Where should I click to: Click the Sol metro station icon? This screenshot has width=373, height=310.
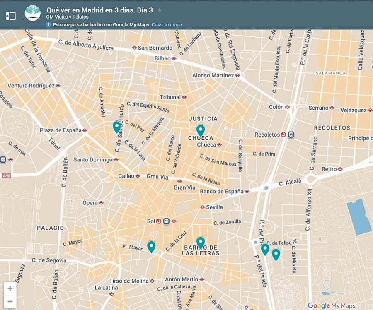tap(174, 221)
